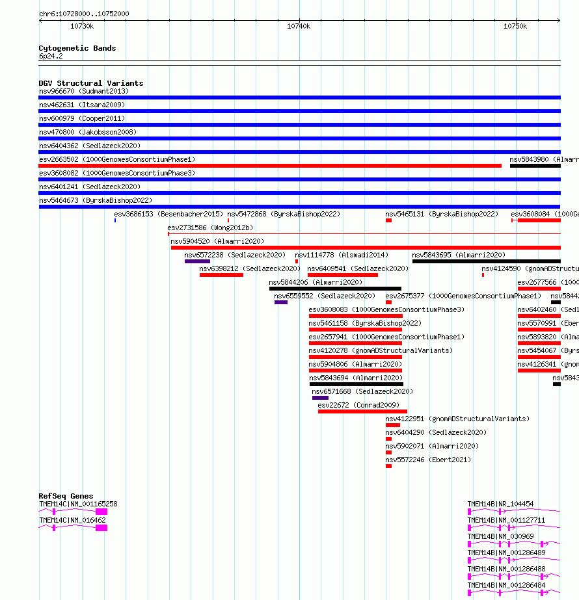
Task: Select nsv5472868 (ByrskaBishop2022) label
Action: tap(284, 214)
